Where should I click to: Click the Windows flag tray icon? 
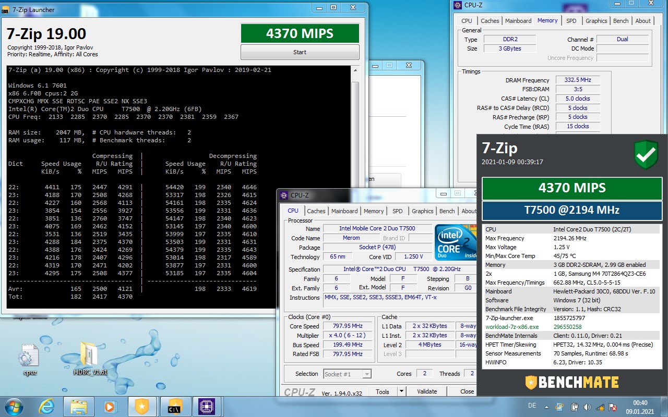559,407
